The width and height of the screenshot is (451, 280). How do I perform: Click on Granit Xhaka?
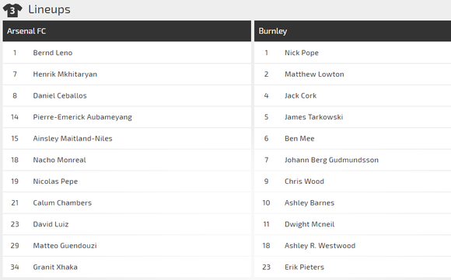pyautogui.click(x=55, y=267)
